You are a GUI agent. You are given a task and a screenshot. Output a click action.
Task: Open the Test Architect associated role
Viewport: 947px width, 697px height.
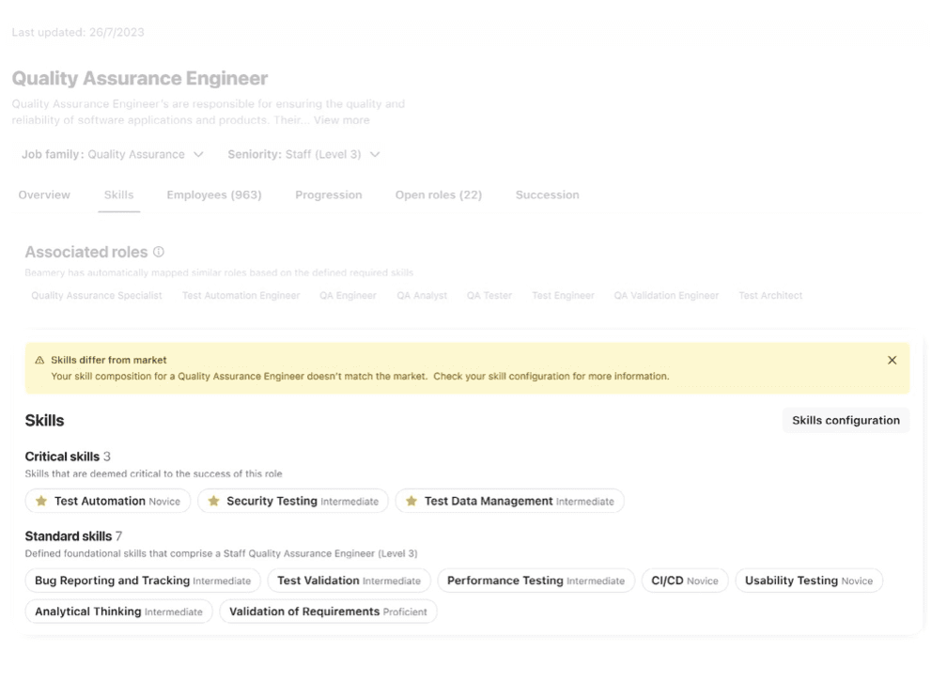[x=770, y=295]
